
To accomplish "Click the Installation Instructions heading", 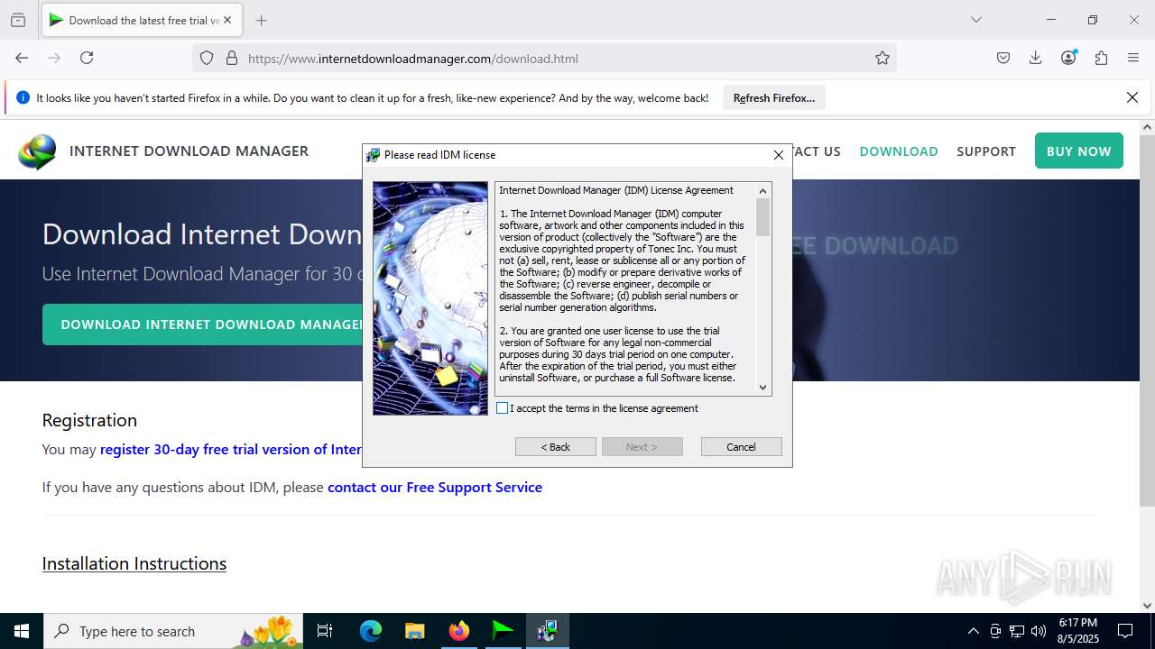I will pyautogui.click(x=134, y=563).
